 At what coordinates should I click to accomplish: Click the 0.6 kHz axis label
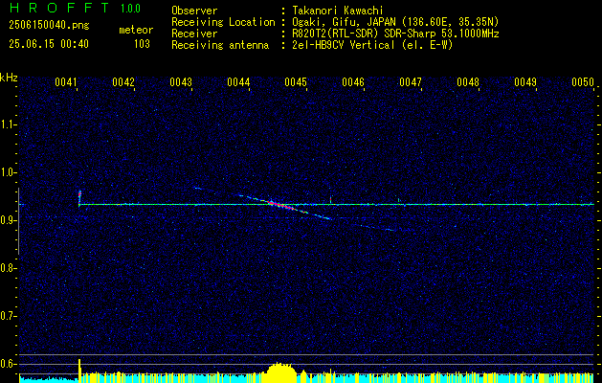[x=7, y=364]
